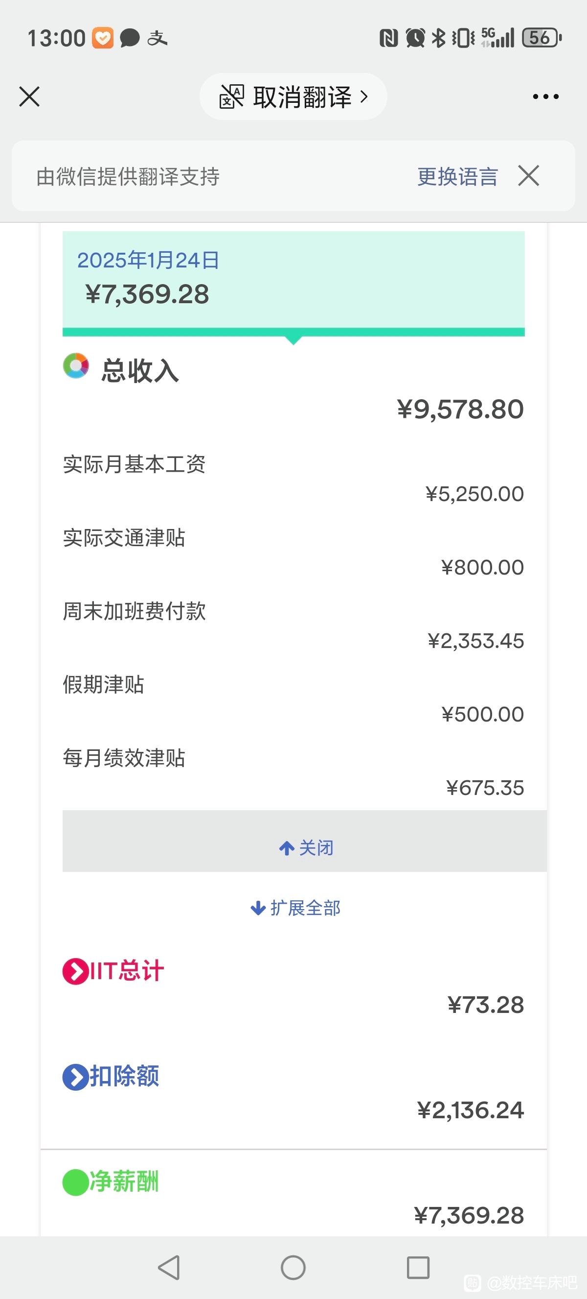Expand all sections with 扩展全部
This screenshot has width=587, height=1299.
295,908
